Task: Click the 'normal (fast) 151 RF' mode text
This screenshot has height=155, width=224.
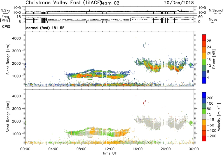Action: (45, 28)
